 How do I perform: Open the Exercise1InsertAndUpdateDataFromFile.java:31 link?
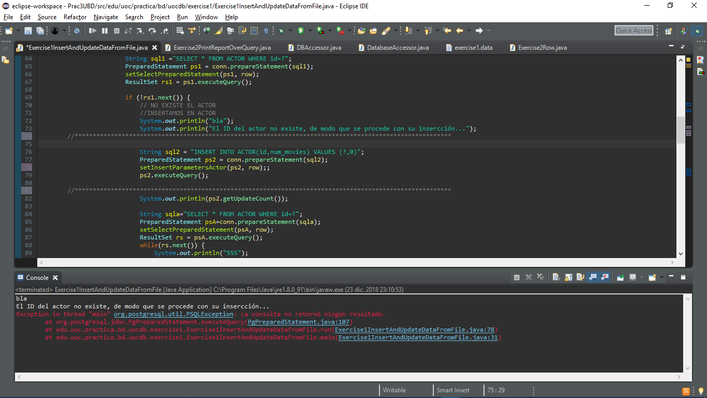(418, 337)
